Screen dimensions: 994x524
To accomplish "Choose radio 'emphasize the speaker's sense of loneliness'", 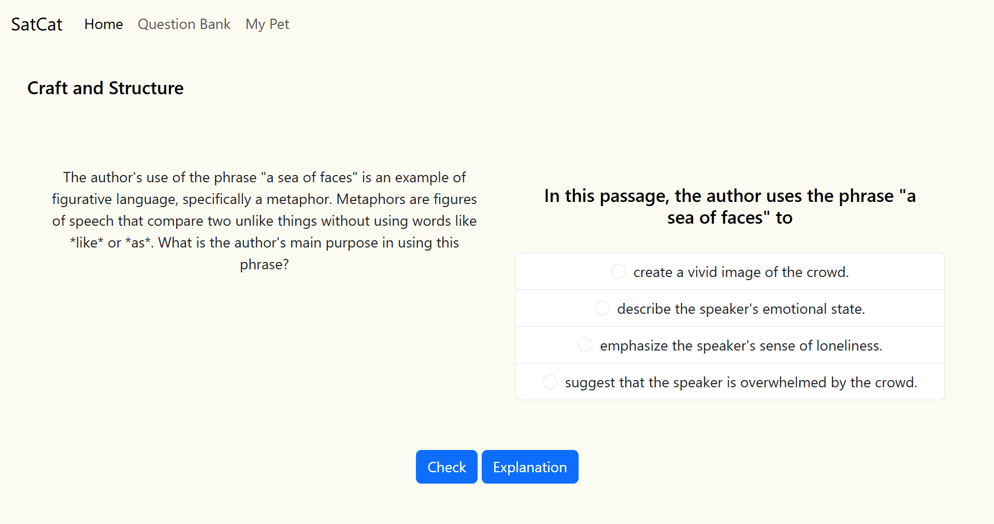I will pyautogui.click(x=585, y=345).
